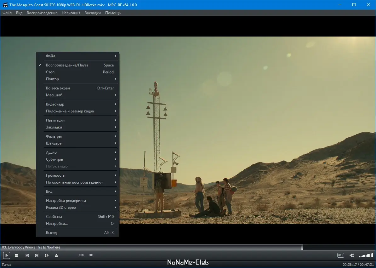This screenshot has height=268, width=376.
Task: Open the Файл menu in the menu bar
Action: 7,13
